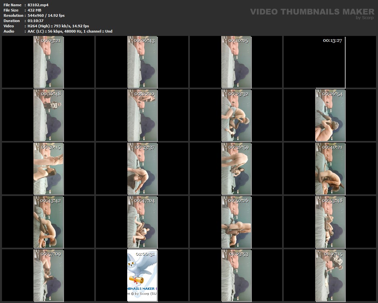Click the Video Thumbnails Maker title

[312, 12]
